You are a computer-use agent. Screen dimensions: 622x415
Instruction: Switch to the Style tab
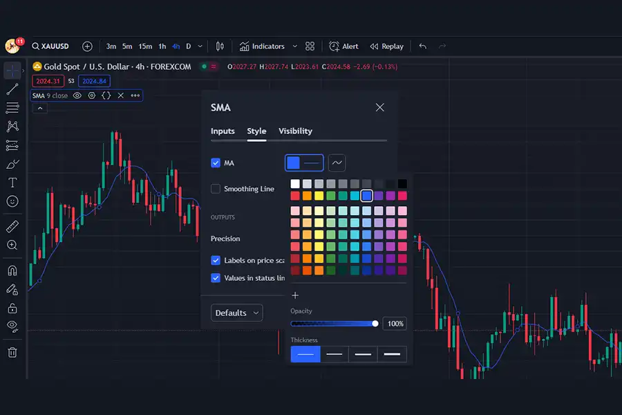point(256,131)
